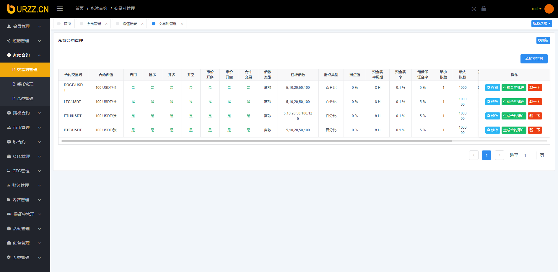Close the 会员管理 tab
The height and width of the screenshot is (272, 558).
106,24
